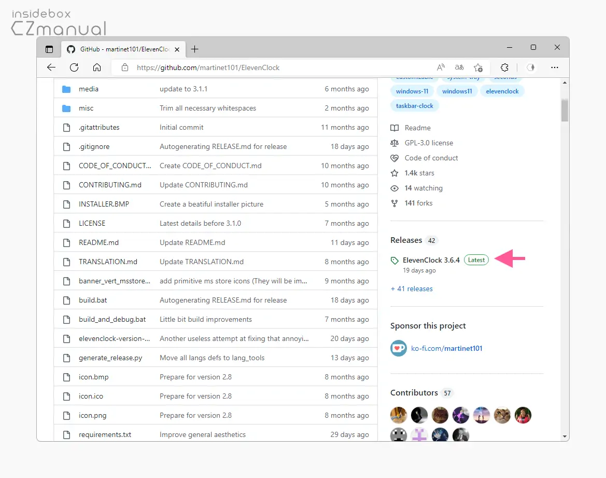Open the browser profile icon

(531, 67)
